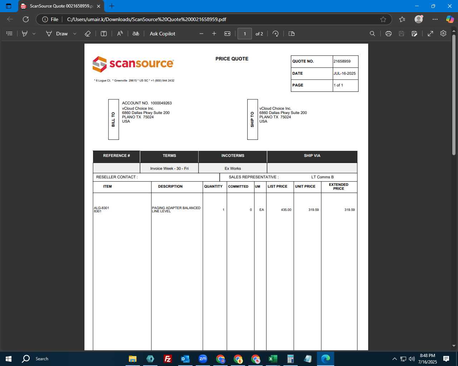This screenshot has height=366, width=458.
Task: Open Outlook from the taskbar
Action: pyautogui.click(x=185, y=359)
